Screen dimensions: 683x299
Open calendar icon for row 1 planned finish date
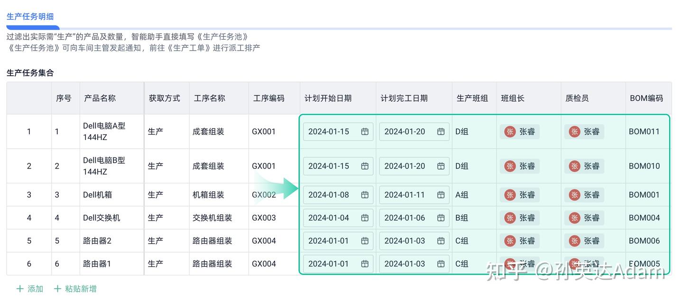pyautogui.click(x=441, y=132)
